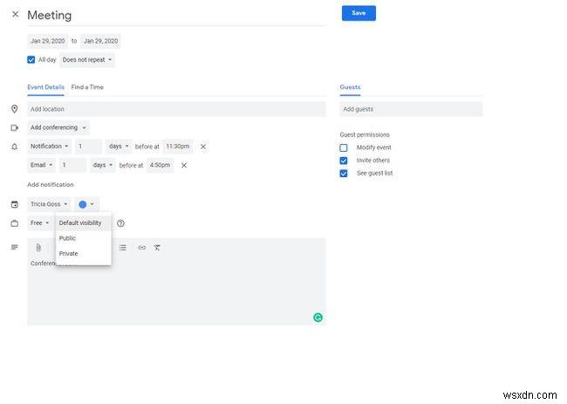The width and height of the screenshot is (567, 404).
Task: Open the visibility help question mark
Action: click(120, 223)
